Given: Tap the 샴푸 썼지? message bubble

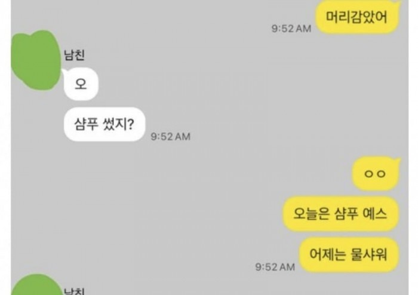Looking at the screenshot, I should tap(105, 124).
